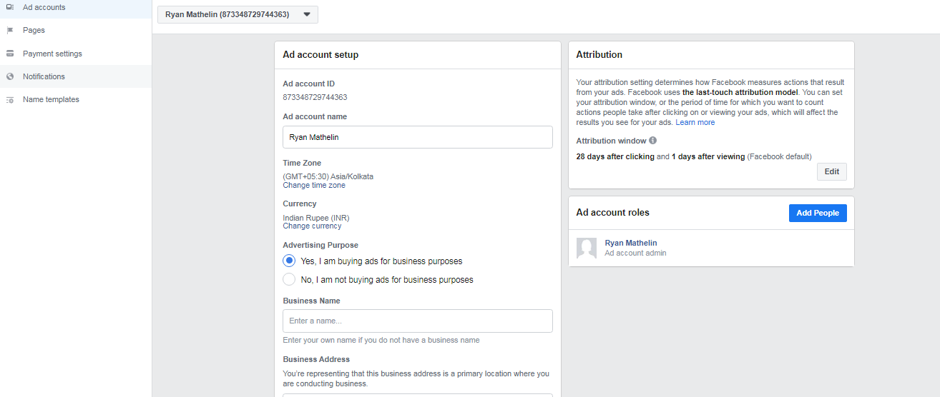
Task: Click Ryan Mathelin's profile avatar
Action: [587, 248]
